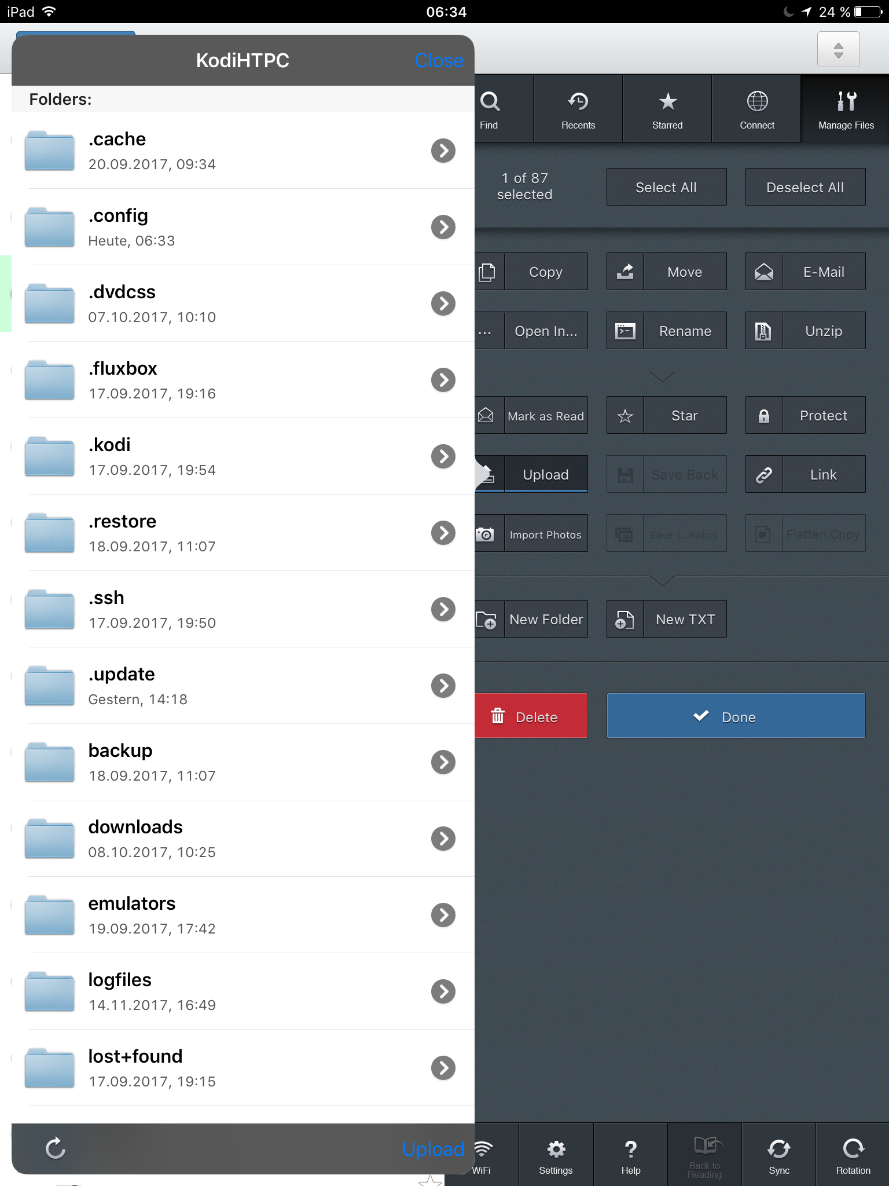Expand the .dvdcss folder chevron
Image resolution: width=889 pixels, height=1186 pixels.
tap(443, 303)
